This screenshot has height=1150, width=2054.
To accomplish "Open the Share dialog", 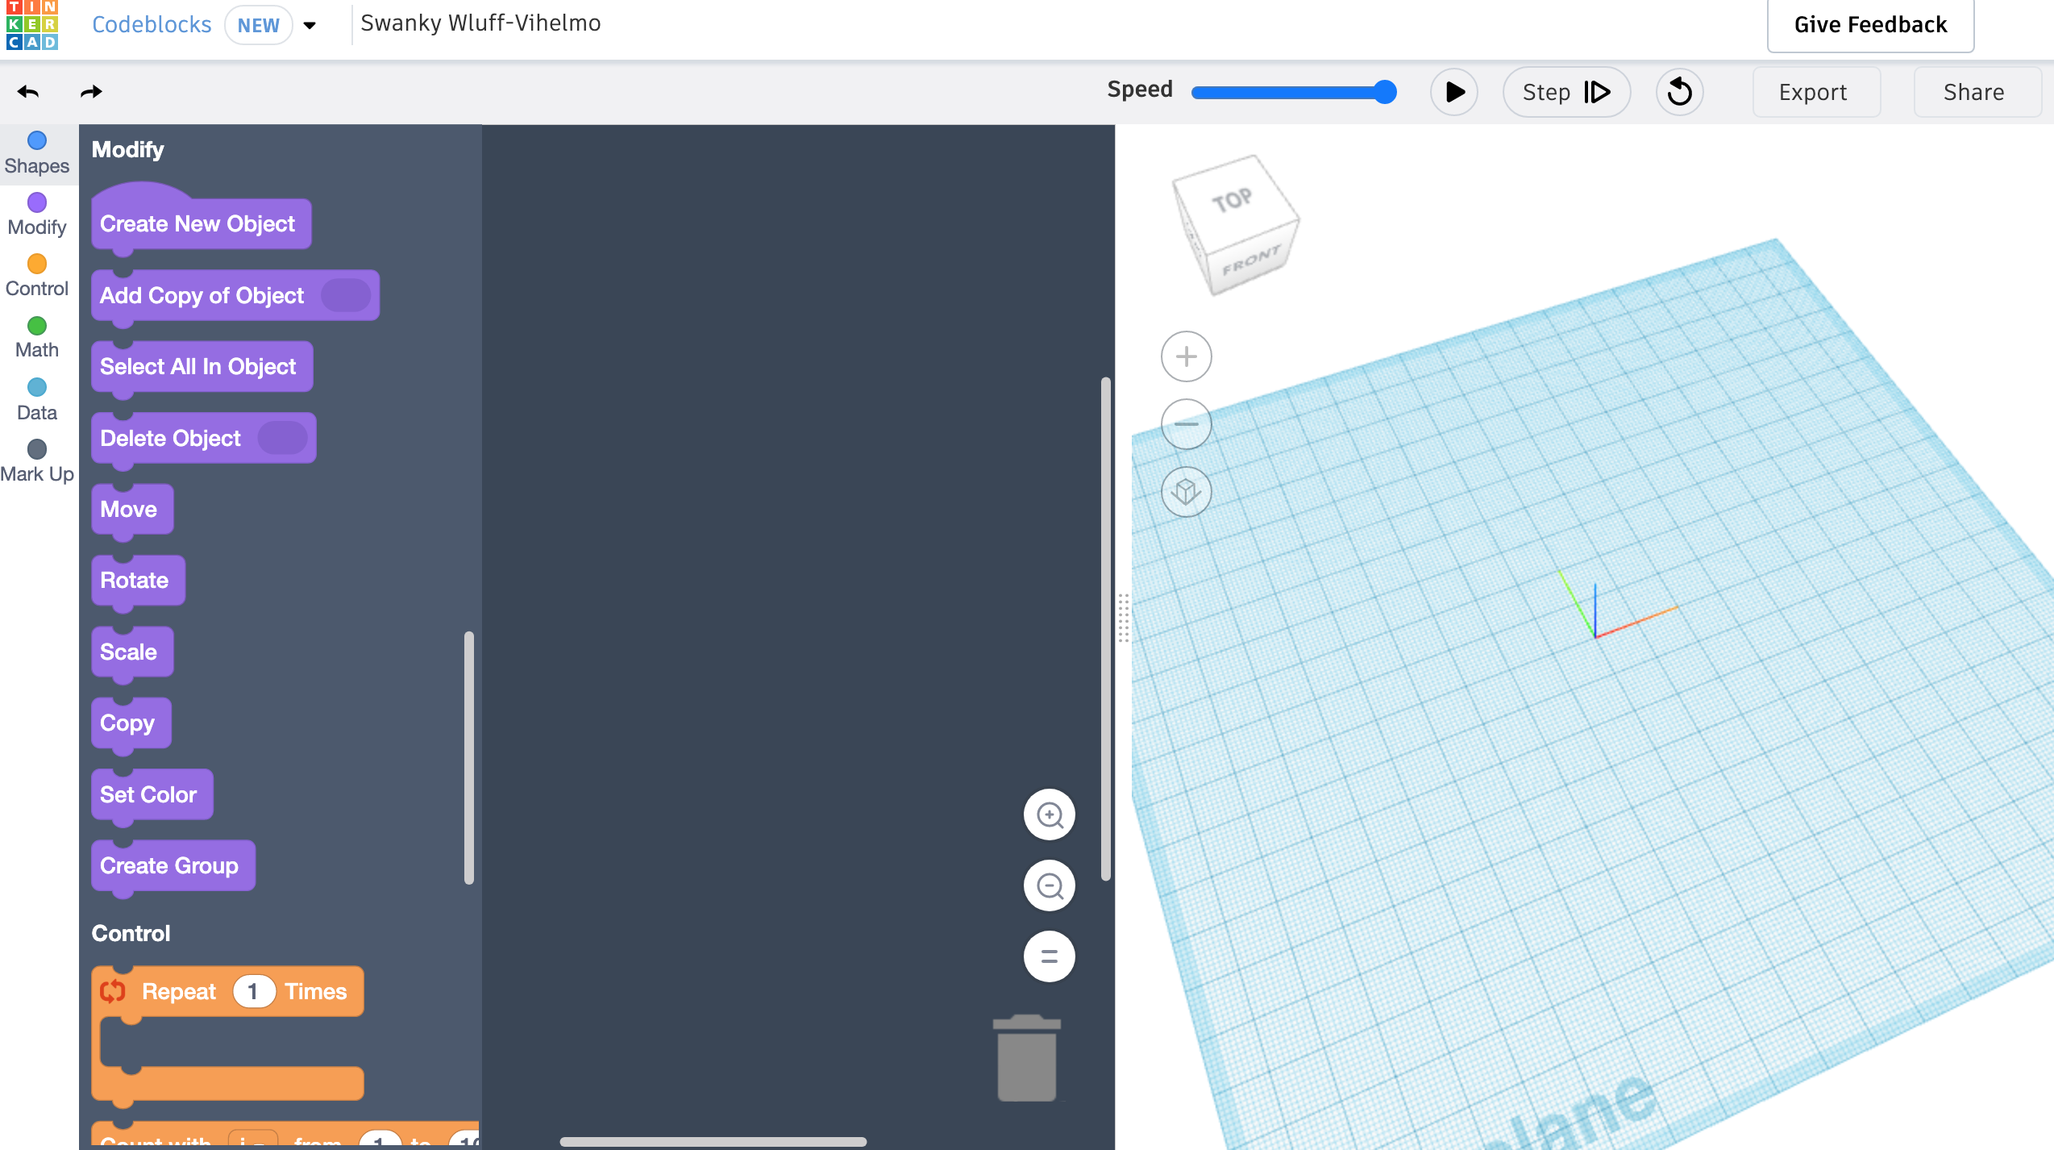I will tap(1974, 92).
